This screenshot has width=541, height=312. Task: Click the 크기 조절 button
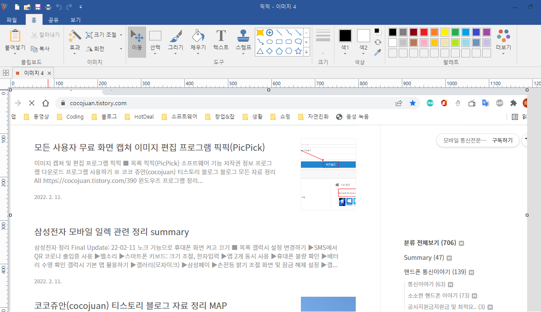(101, 35)
